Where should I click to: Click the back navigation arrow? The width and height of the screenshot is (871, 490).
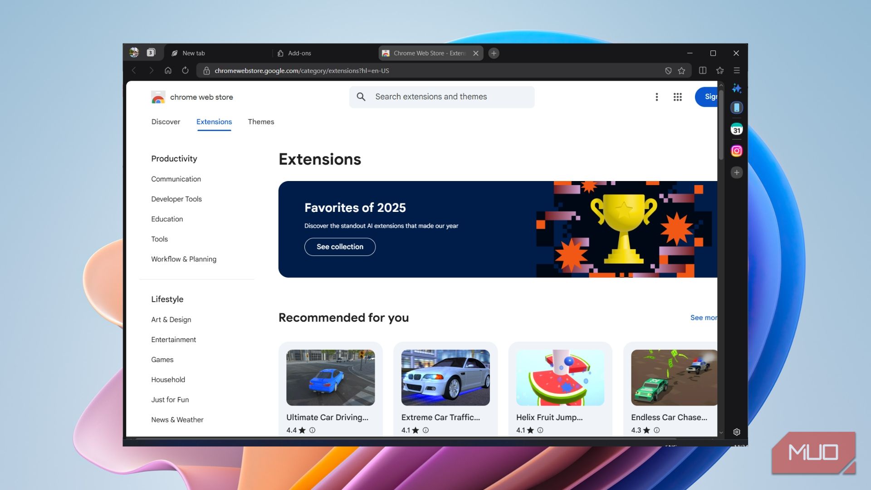134,70
